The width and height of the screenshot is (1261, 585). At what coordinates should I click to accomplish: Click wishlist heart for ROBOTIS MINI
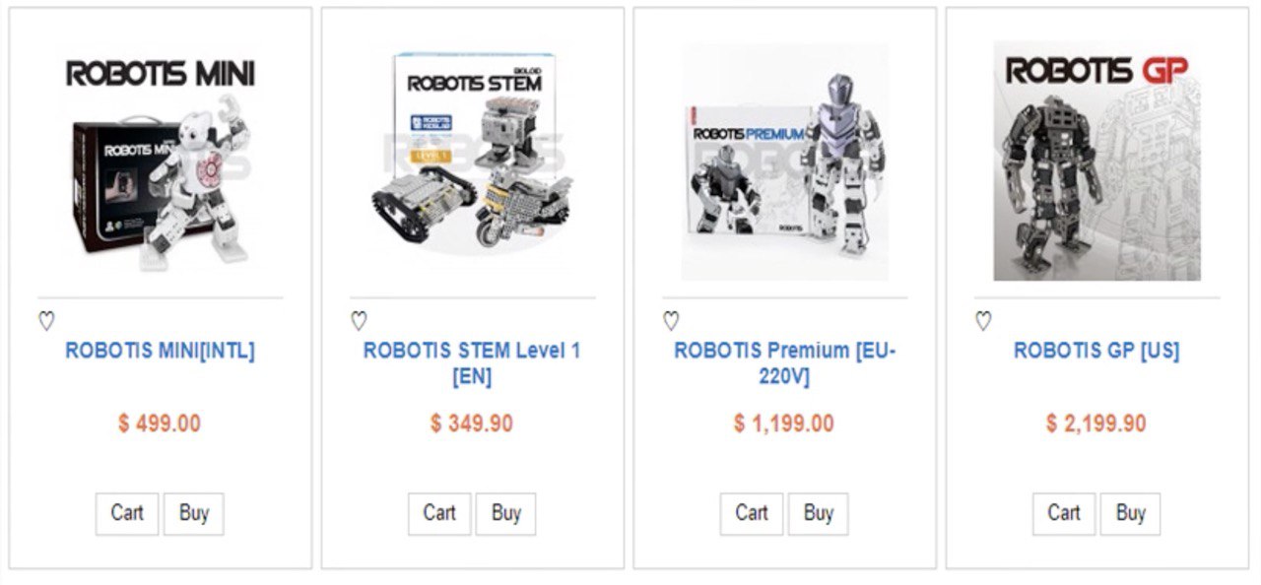click(46, 321)
